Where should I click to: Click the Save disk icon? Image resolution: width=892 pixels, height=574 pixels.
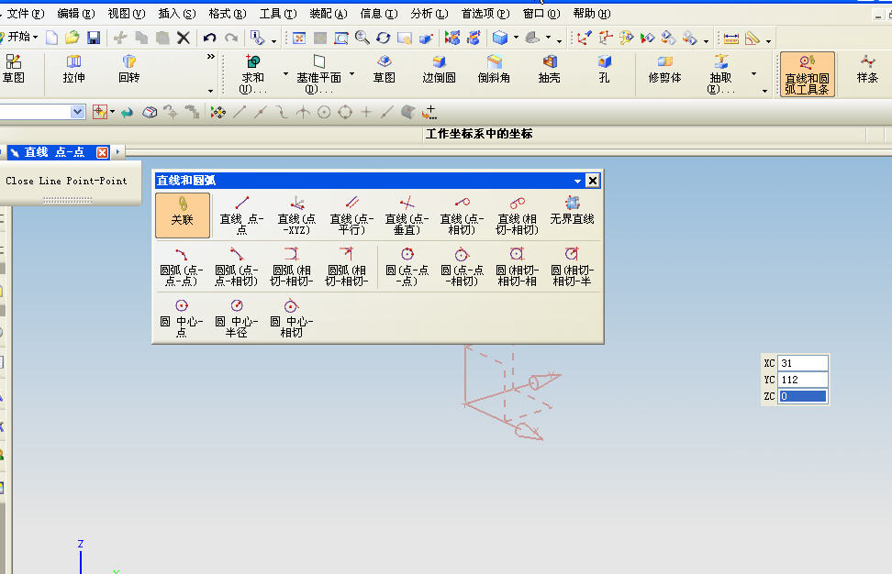point(94,38)
